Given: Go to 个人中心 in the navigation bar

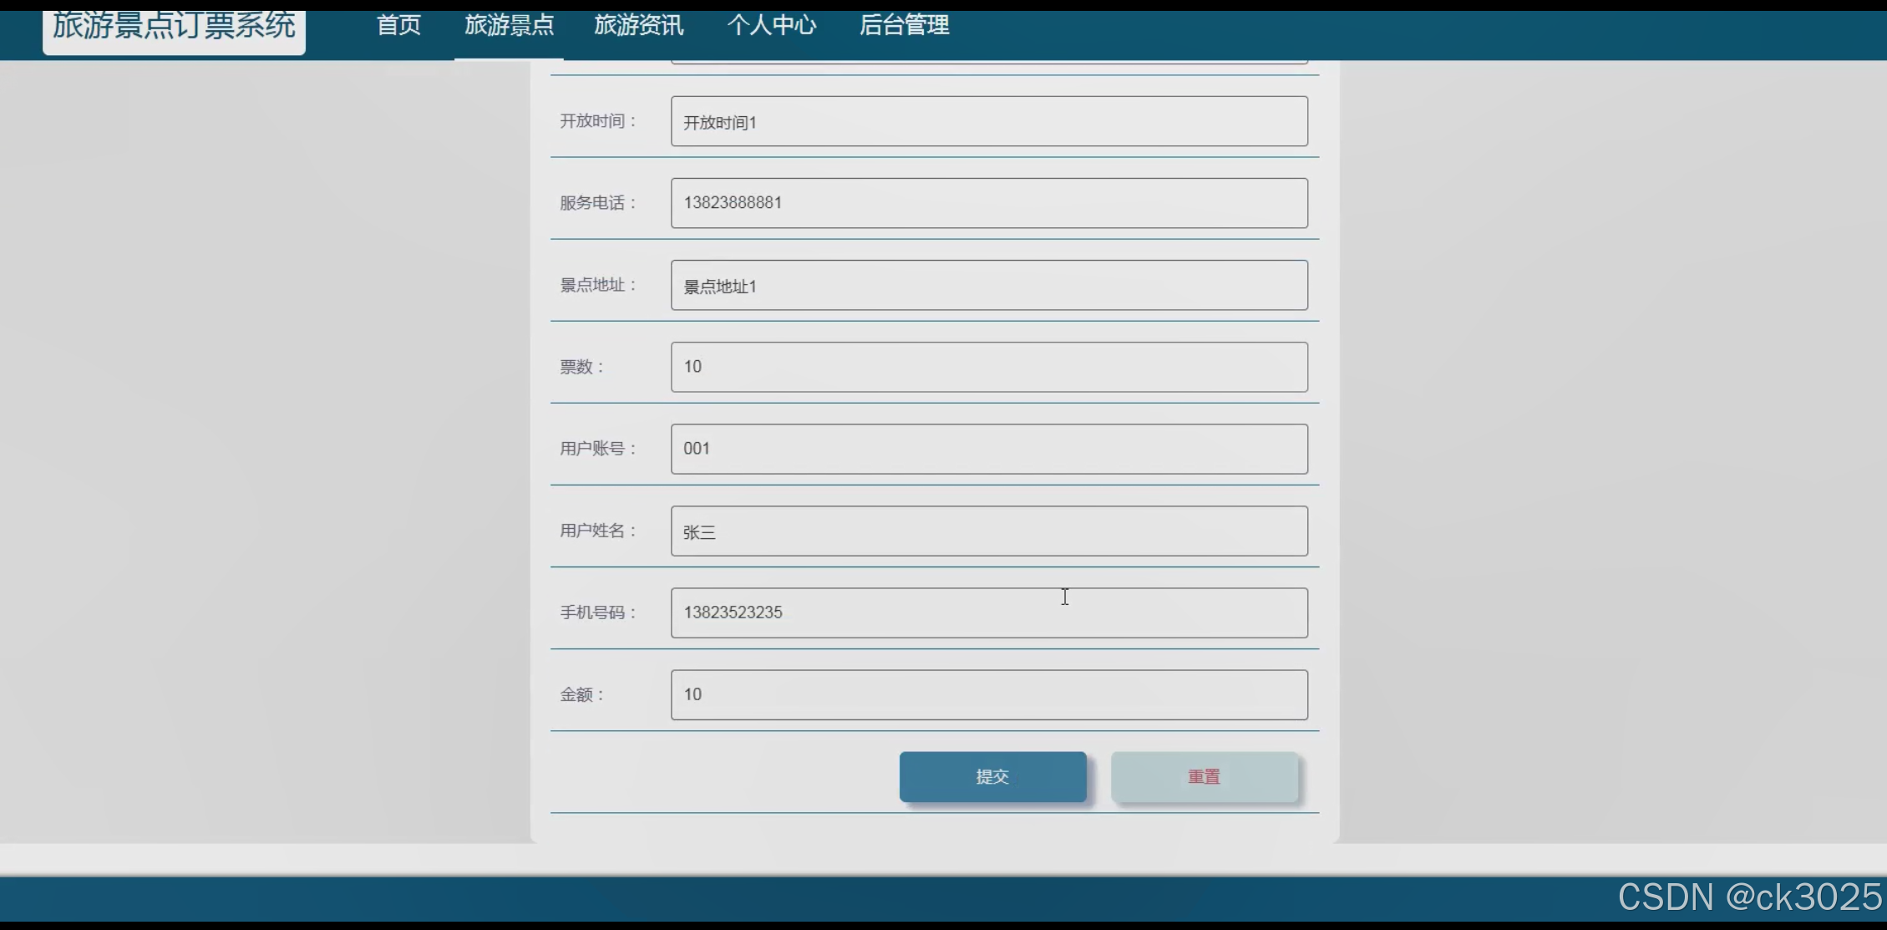Looking at the screenshot, I should 771,26.
